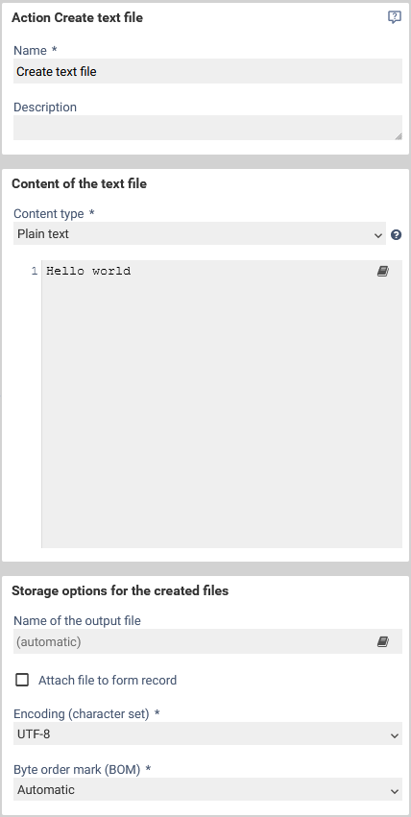The height and width of the screenshot is (817, 411).
Task: Click the Content type help question mark
Action: 396,234
